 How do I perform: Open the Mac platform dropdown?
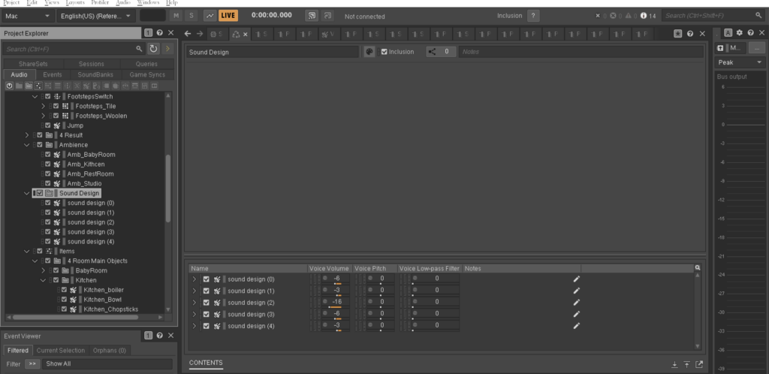tap(27, 15)
